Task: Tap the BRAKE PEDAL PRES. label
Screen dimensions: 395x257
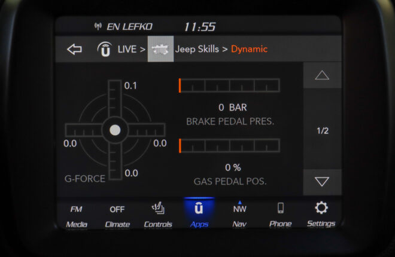Action: pyautogui.click(x=230, y=121)
